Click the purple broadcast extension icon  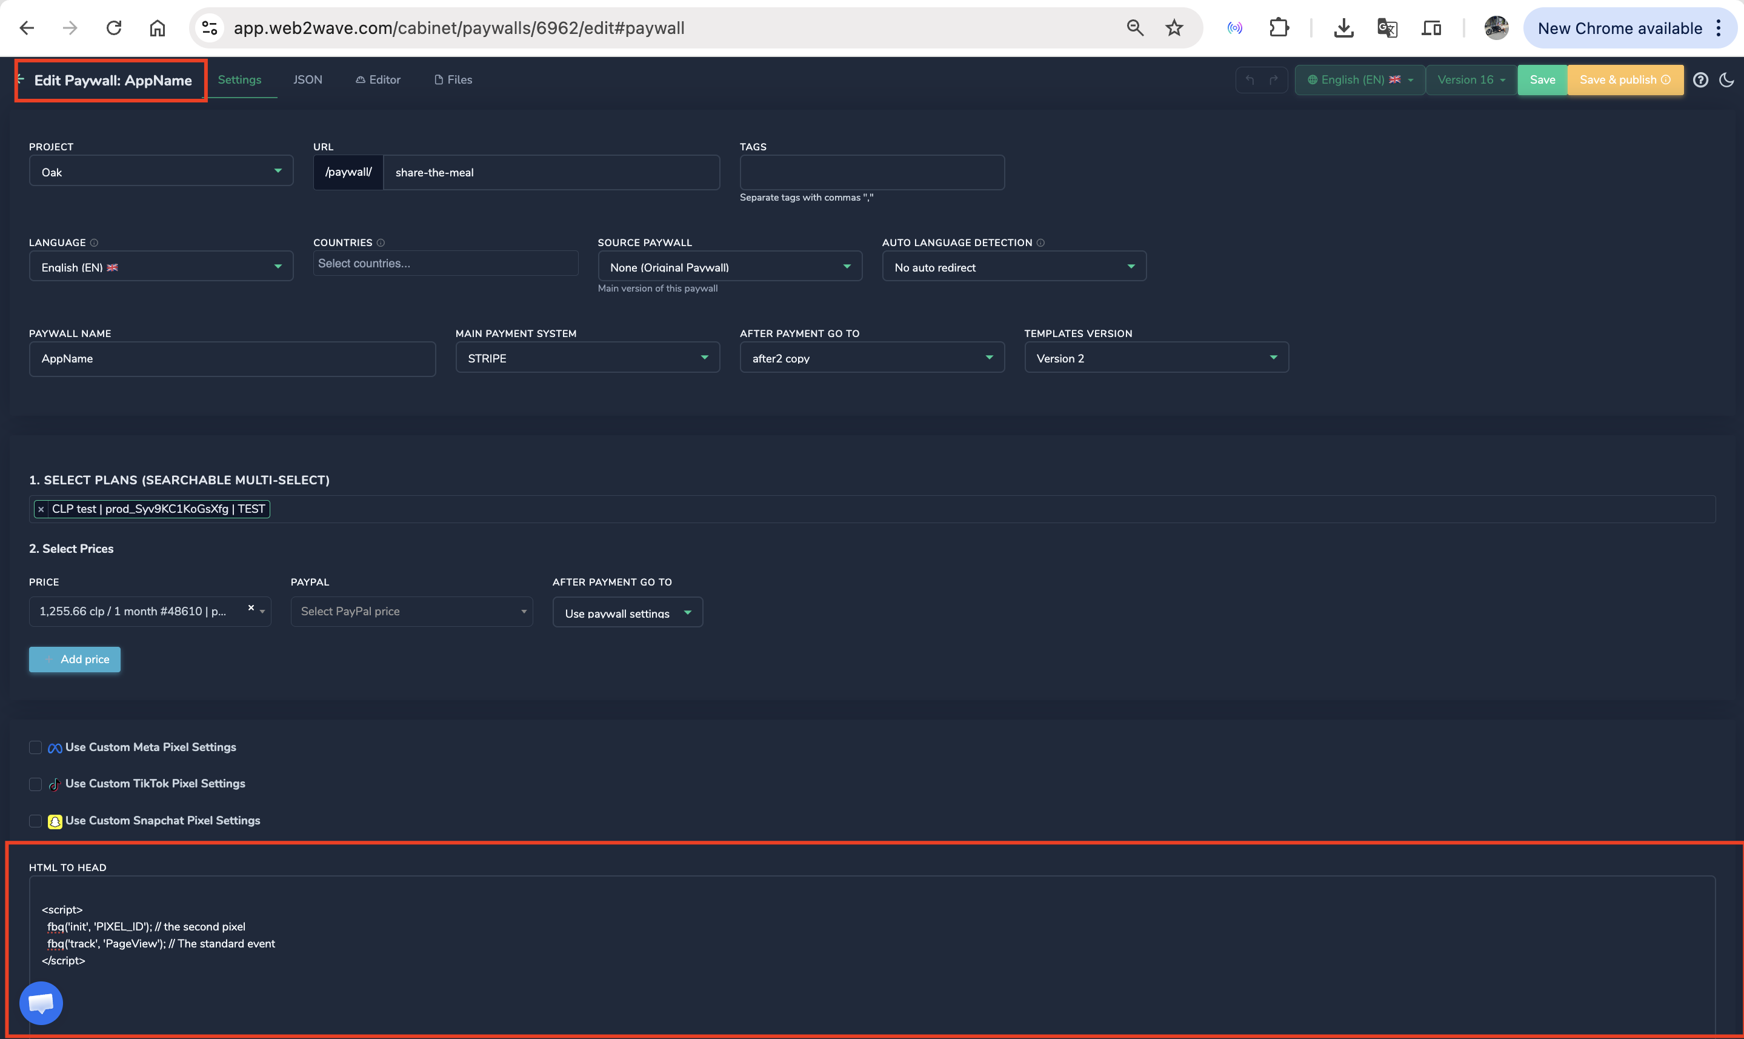(x=1235, y=28)
